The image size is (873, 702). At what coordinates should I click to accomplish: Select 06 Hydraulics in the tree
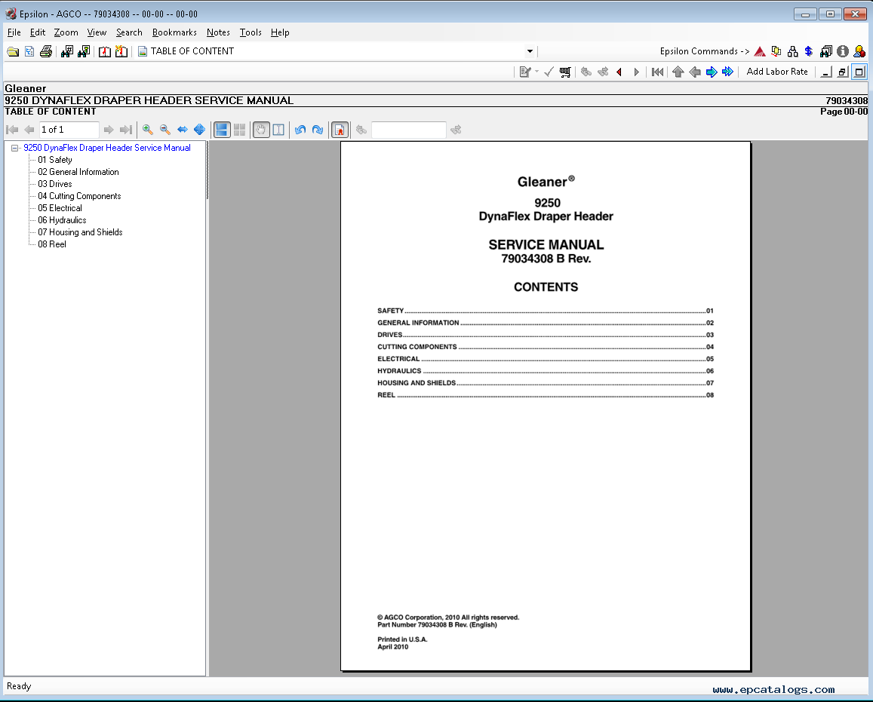click(63, 220)
